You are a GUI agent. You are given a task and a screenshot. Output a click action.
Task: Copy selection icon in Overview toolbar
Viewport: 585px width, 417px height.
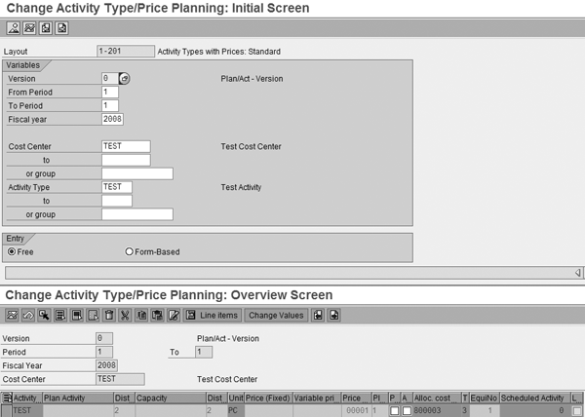coord(141,316)
